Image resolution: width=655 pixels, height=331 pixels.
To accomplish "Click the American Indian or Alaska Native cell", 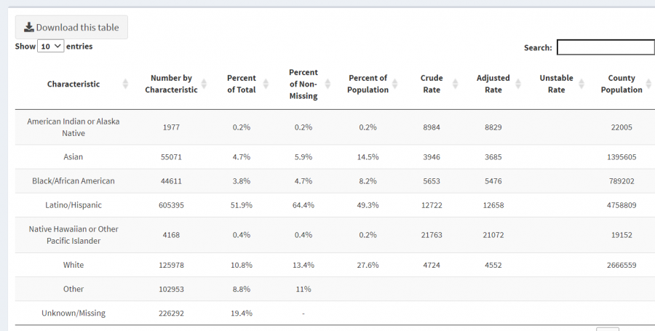I will pos(74,127).
